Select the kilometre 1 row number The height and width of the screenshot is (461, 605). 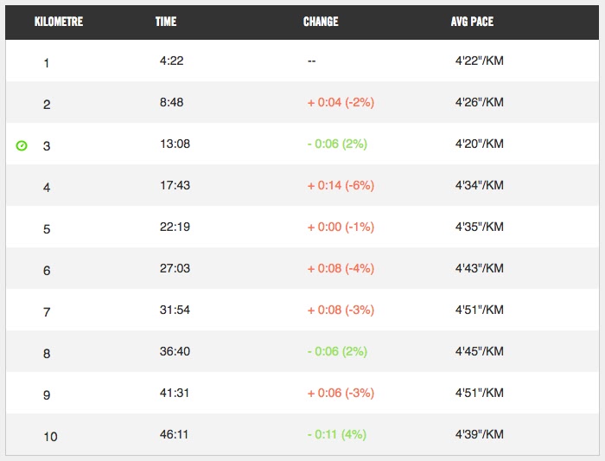pos(47,62)
